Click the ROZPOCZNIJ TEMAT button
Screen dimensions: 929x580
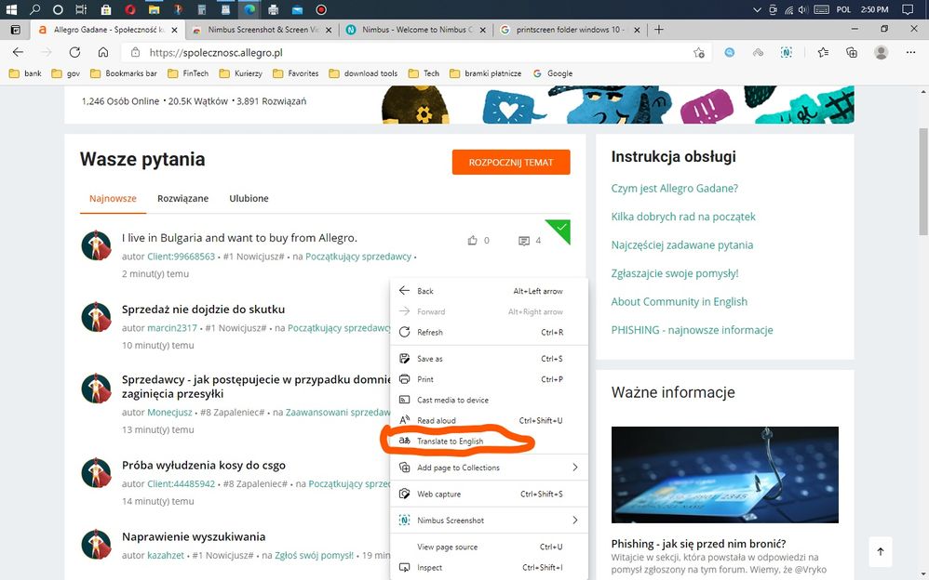[x=511, y=162]
